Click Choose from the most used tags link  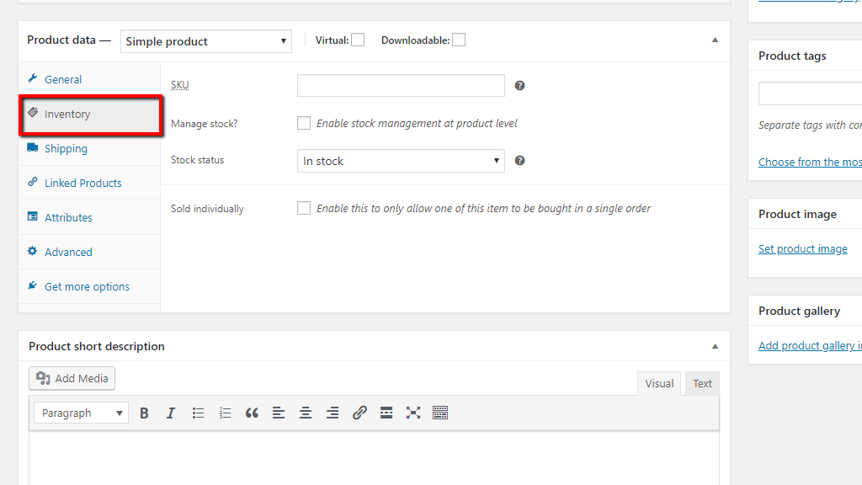coord(811,162)
